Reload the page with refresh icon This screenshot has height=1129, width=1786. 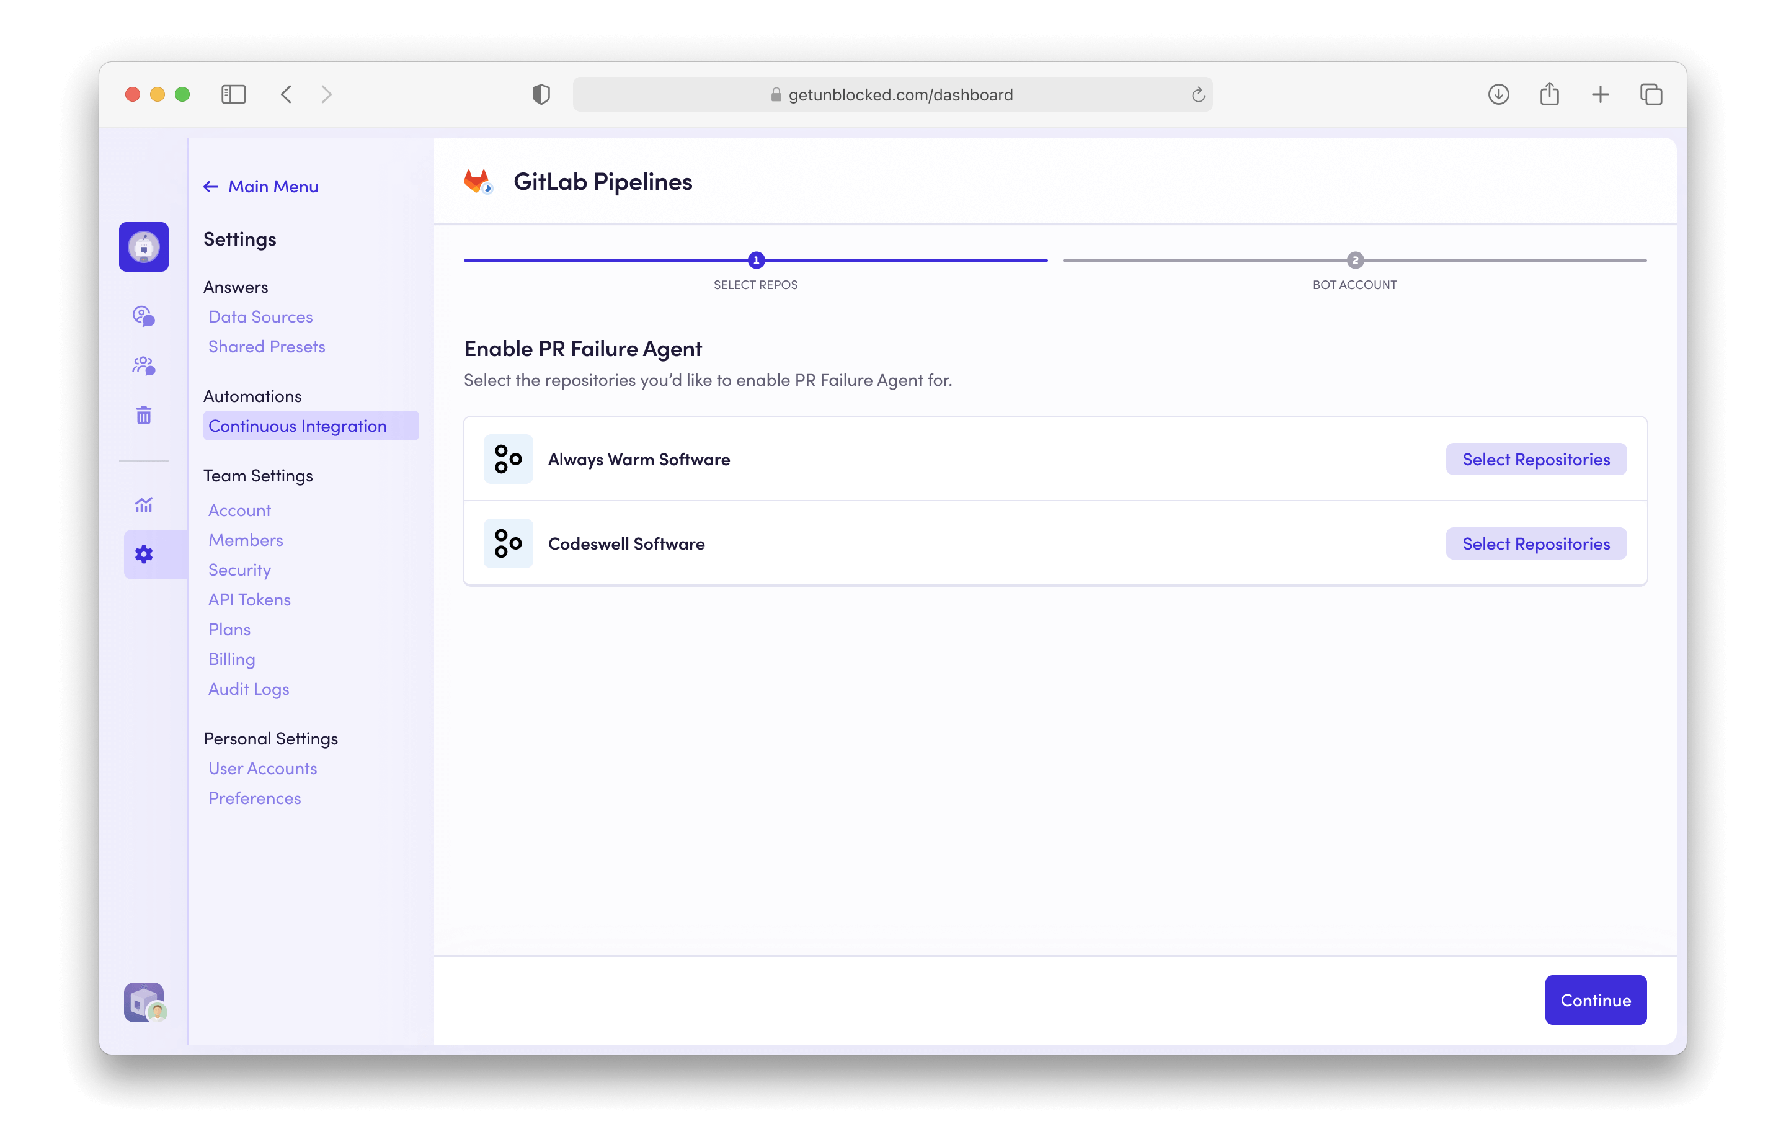coord(1198,95)
